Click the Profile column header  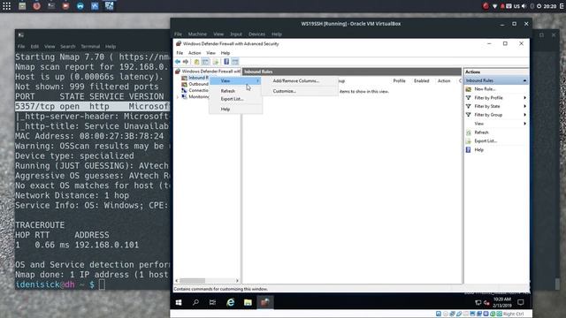tap(399, 80)
